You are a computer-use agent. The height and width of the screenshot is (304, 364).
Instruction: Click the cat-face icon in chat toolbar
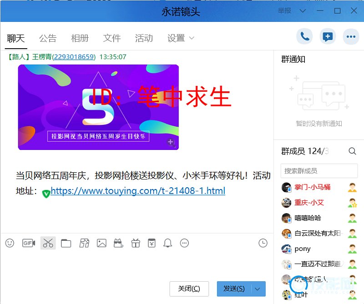click(118, 243)
